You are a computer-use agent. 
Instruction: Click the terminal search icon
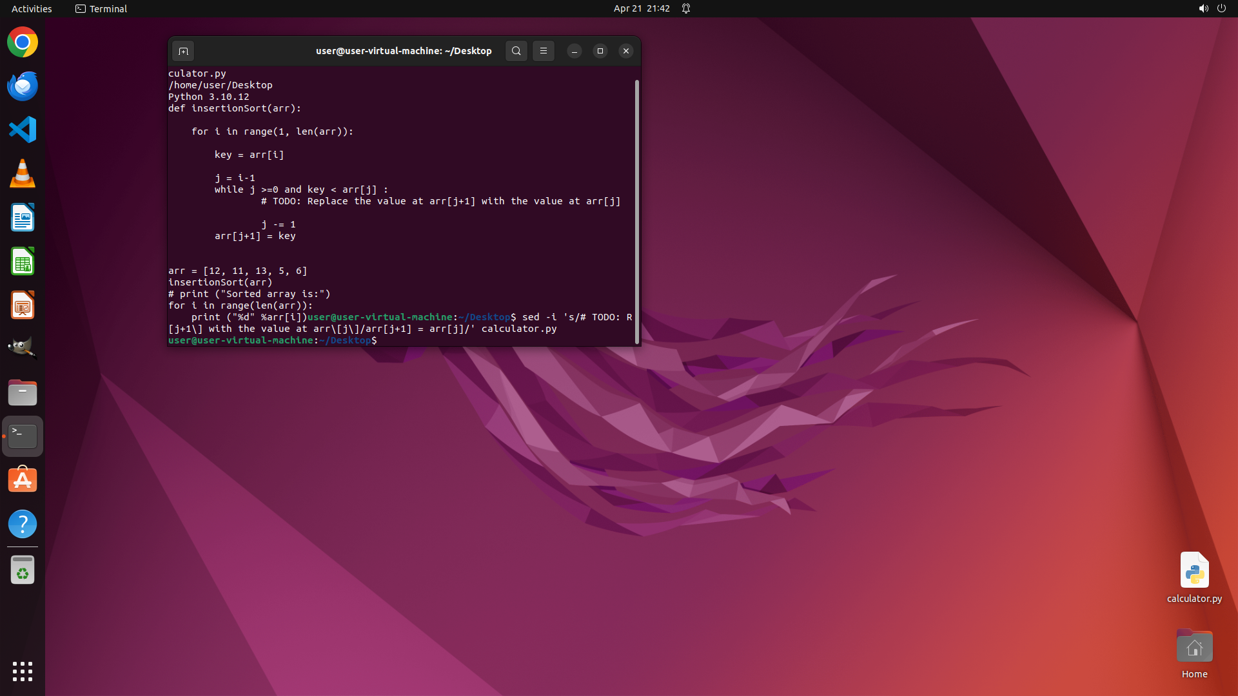pos(516,51)
